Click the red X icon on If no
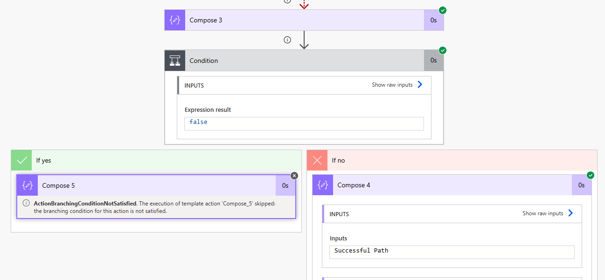Screen dimensions: 605x280 [317, 160]
